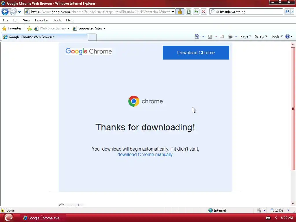Open the Safety command menu
The height and width of the screenshot is (222, 296).
(x=261, y=36)
